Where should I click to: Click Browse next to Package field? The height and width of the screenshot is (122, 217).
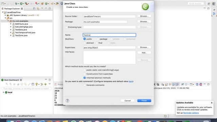(x=144, y=22)
